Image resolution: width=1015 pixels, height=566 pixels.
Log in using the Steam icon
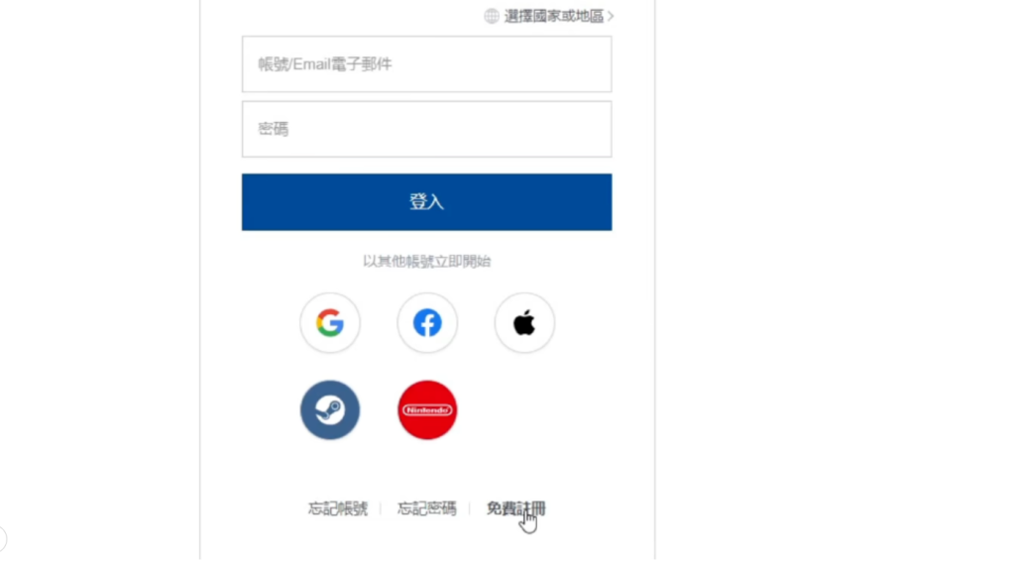coord(329,410)
